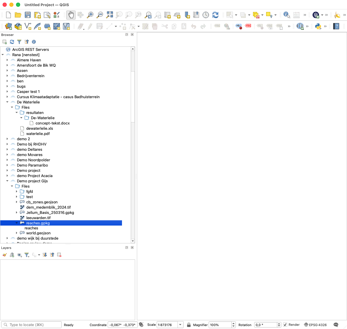Select ArcGIS REST Servers entry
347x329 pixels.
[31, 49]
